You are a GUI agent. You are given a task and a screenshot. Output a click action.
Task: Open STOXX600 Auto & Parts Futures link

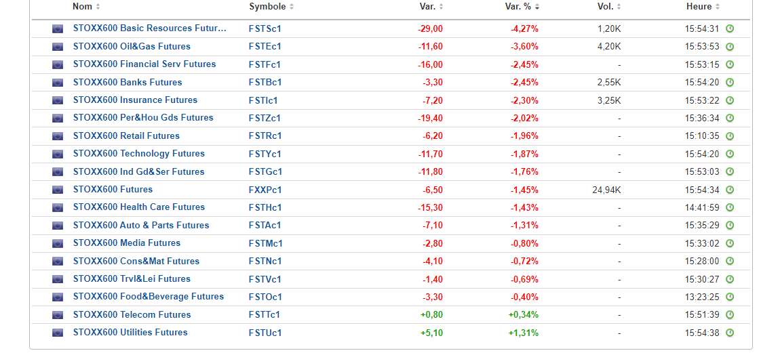[x=141, y=226]
